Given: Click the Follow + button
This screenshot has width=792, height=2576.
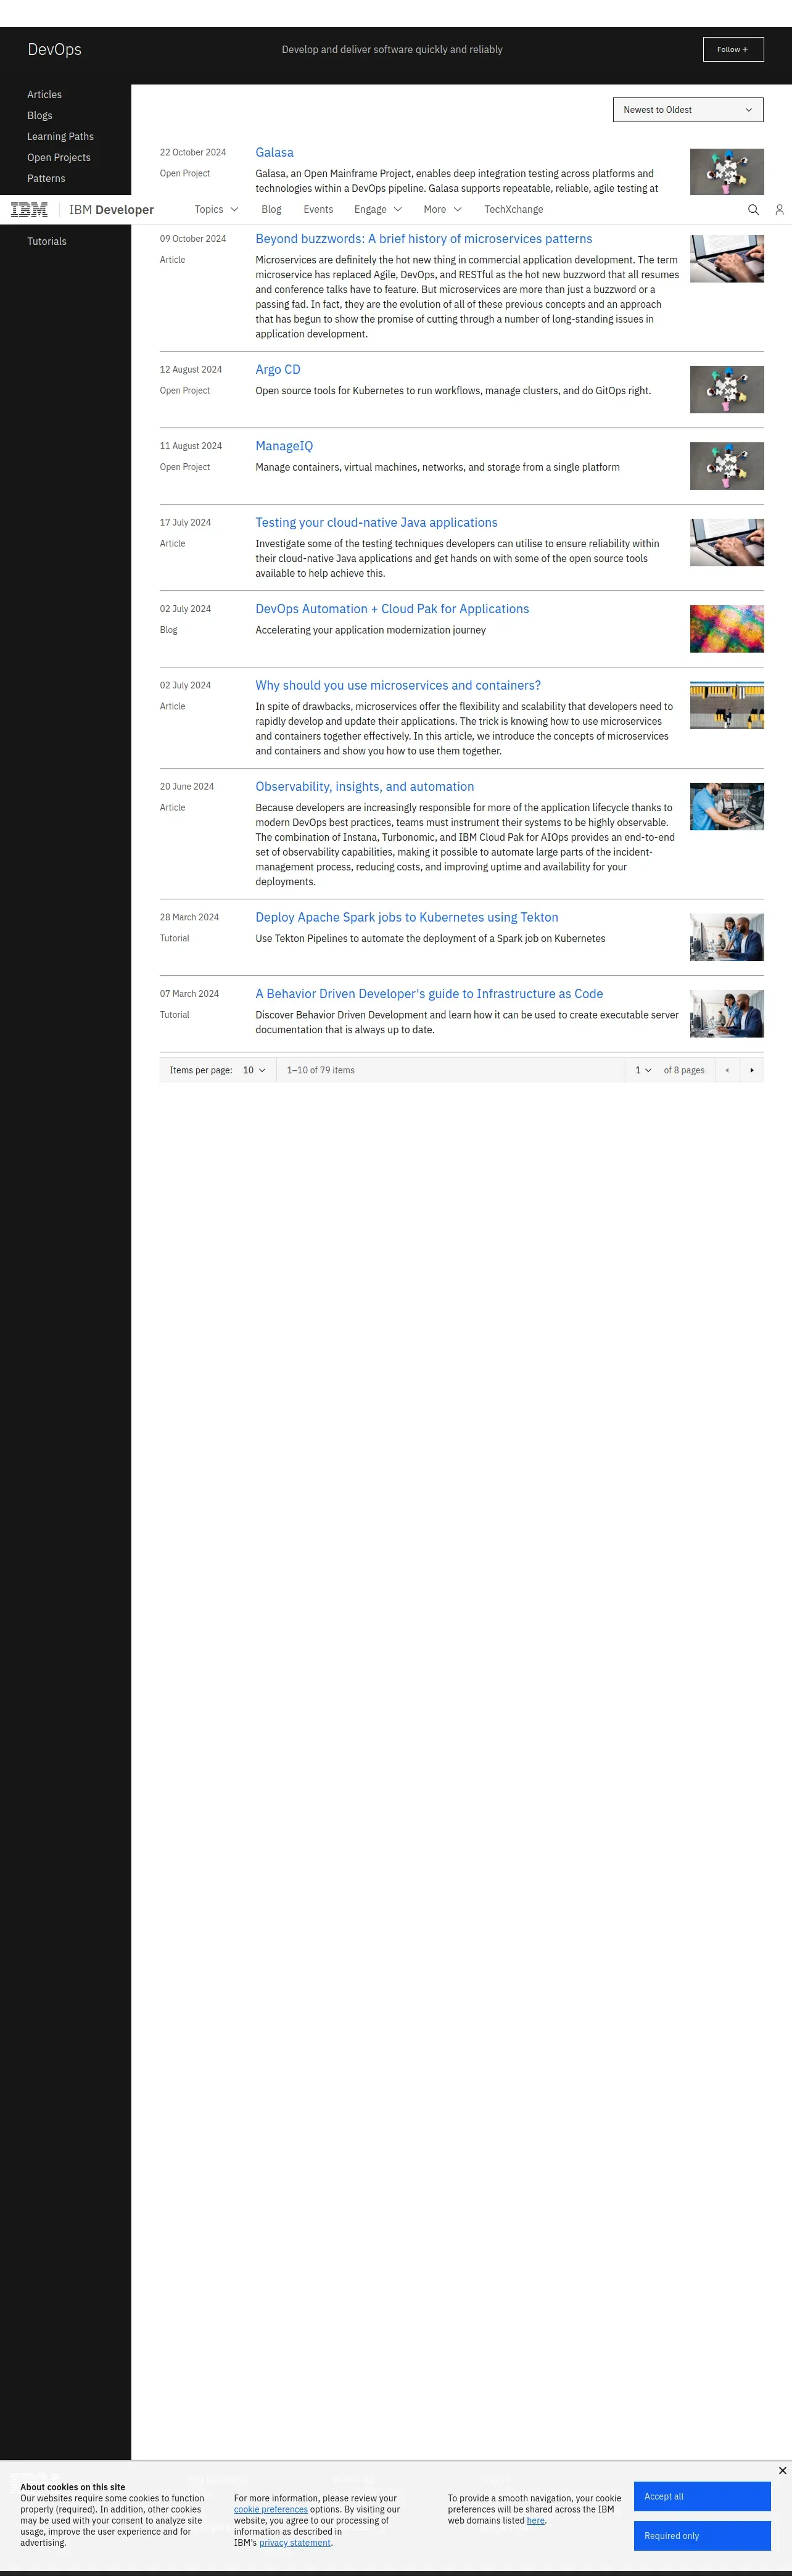Looking at the screenshot, I should 733,49.
